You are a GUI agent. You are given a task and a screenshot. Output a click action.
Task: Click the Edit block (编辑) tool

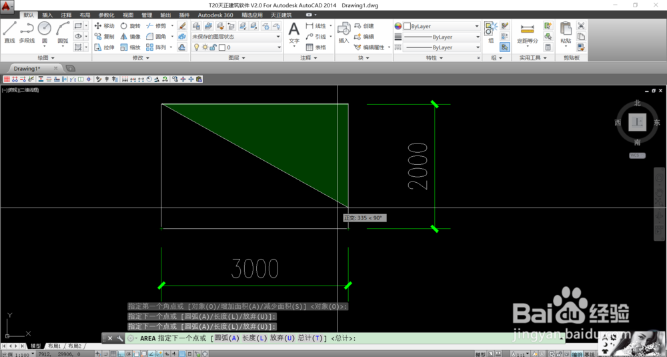(364, 37)
